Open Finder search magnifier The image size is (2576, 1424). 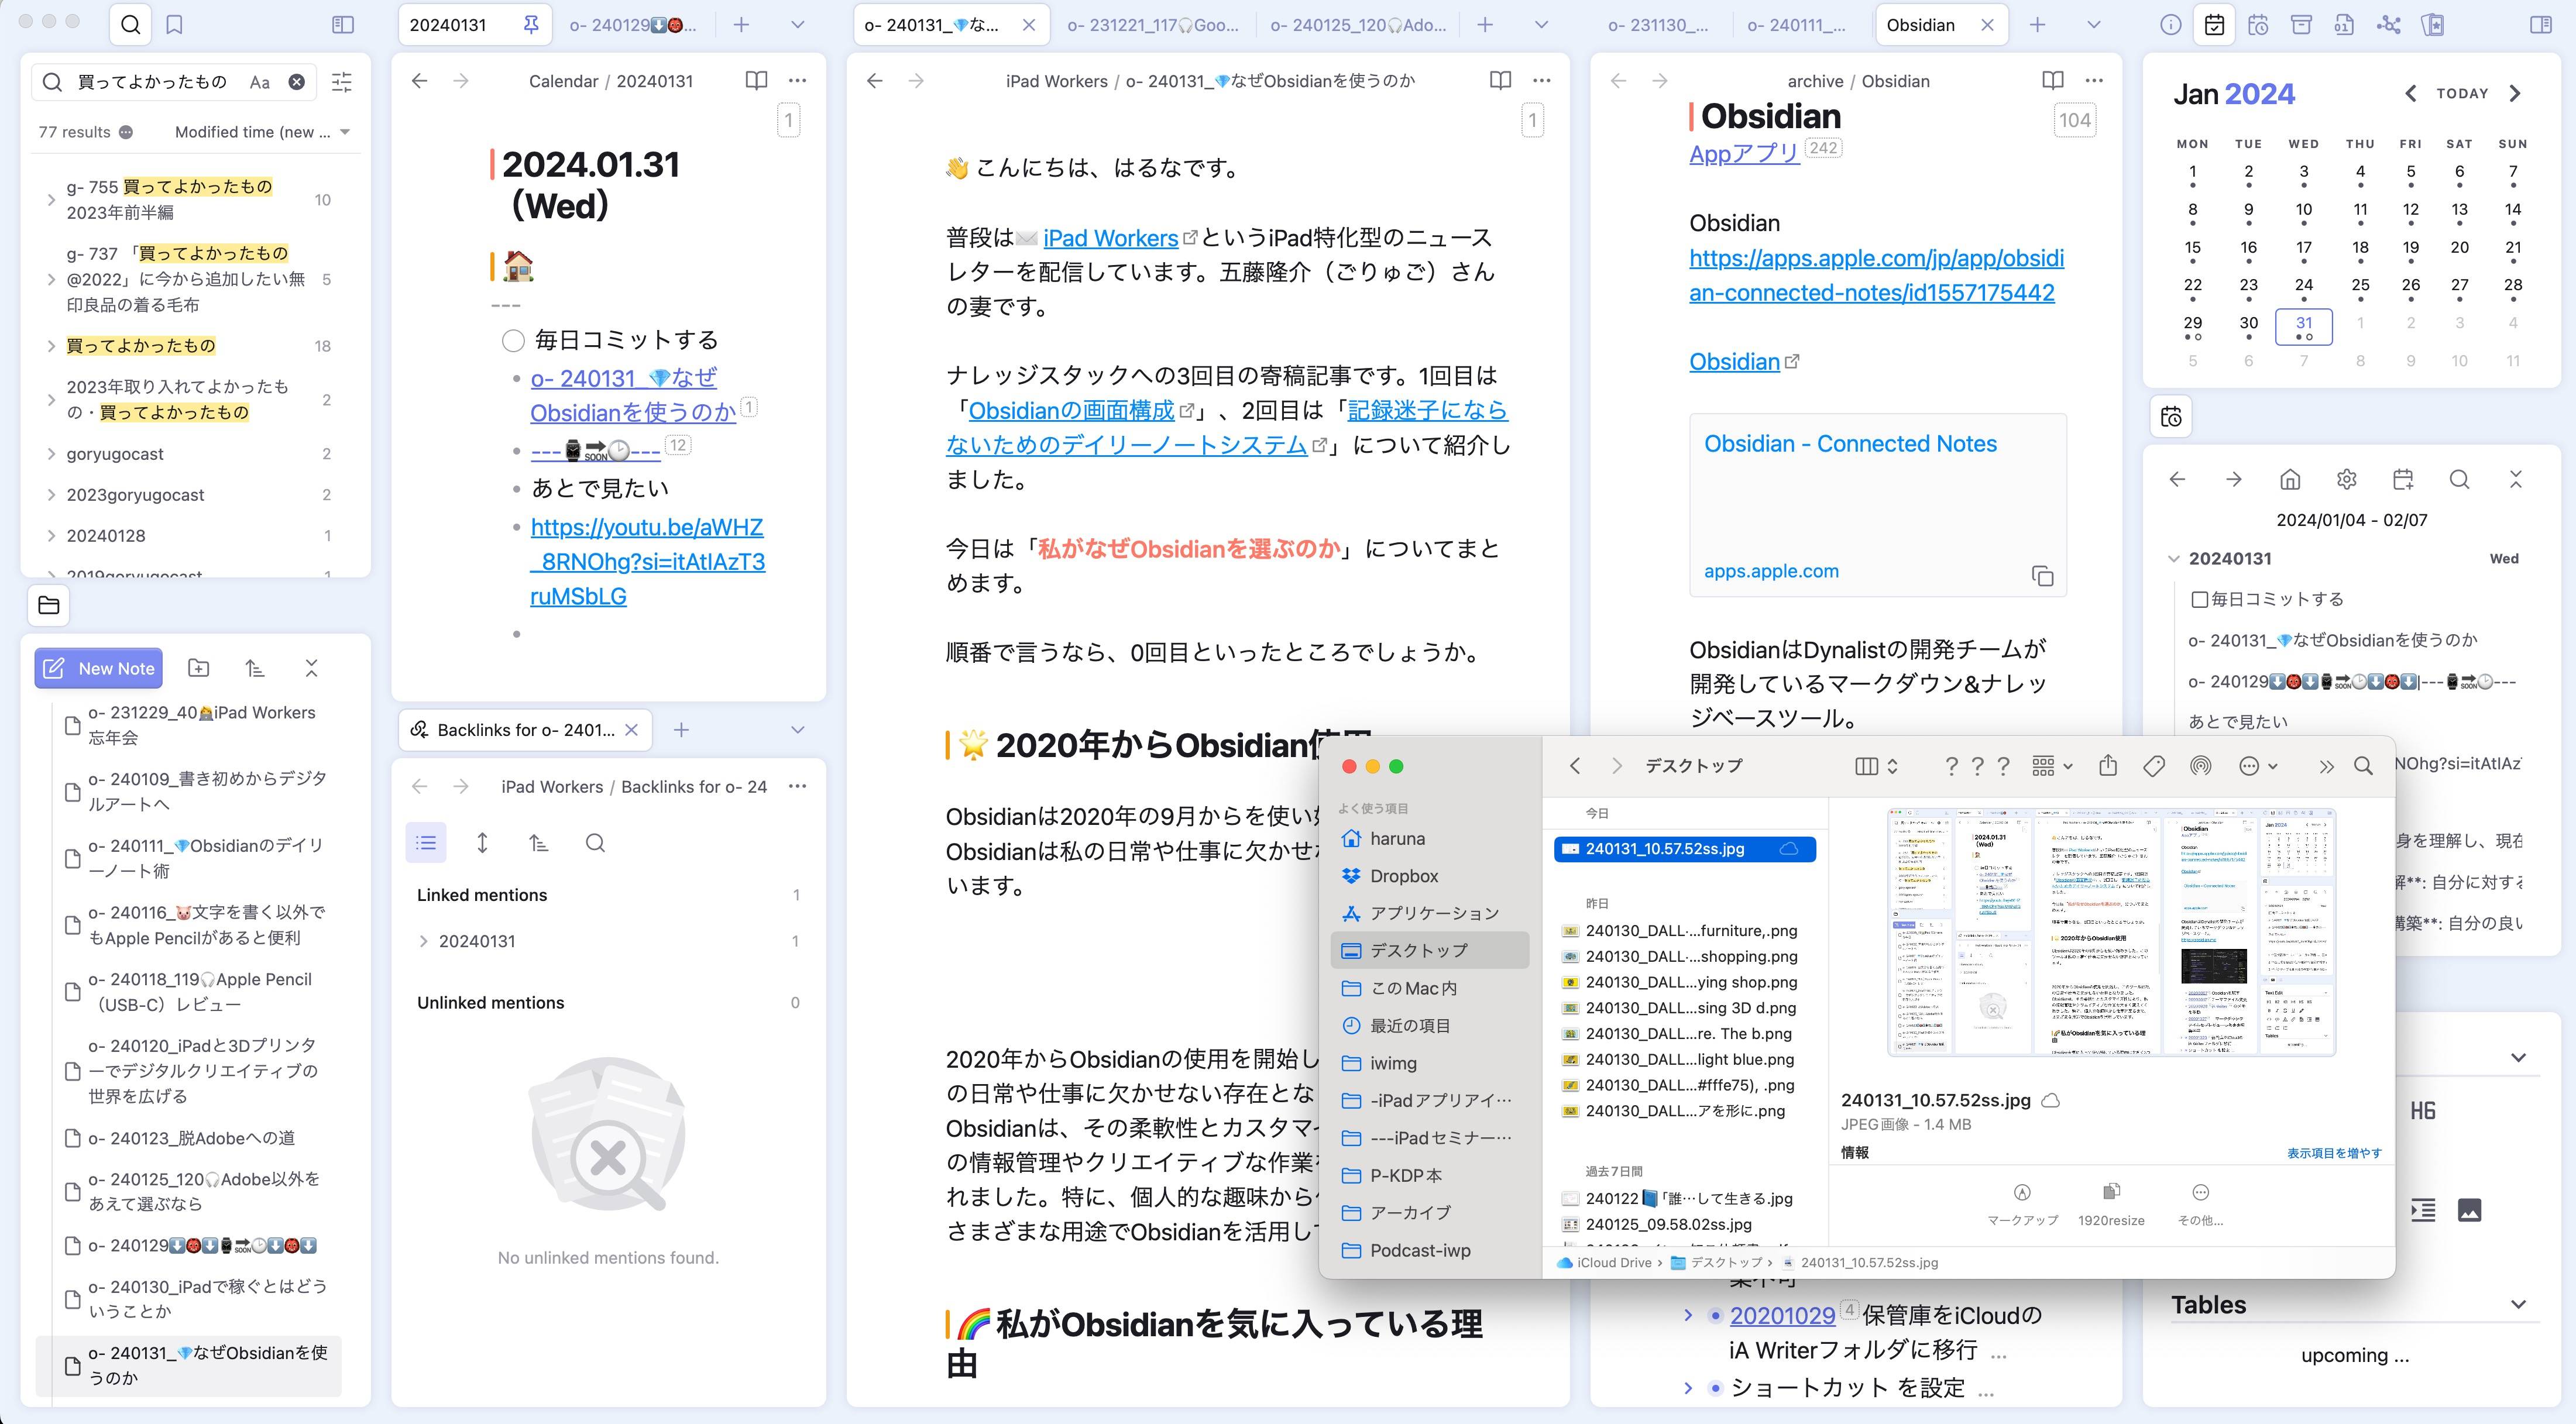pos(2363,766)
